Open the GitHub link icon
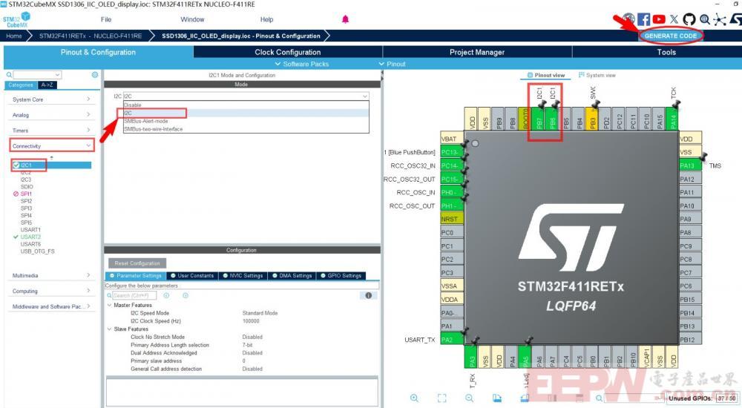 tap(689, 19)
